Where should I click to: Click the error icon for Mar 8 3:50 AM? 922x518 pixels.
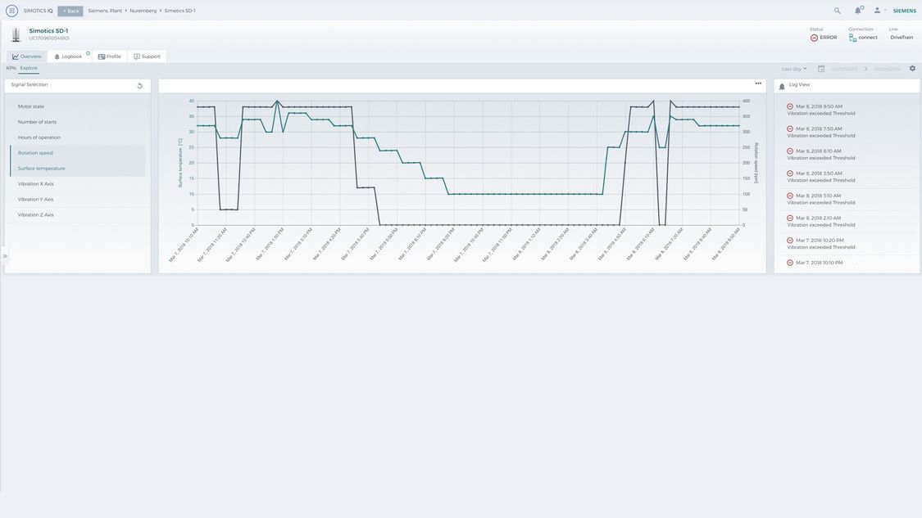point(790,173)
